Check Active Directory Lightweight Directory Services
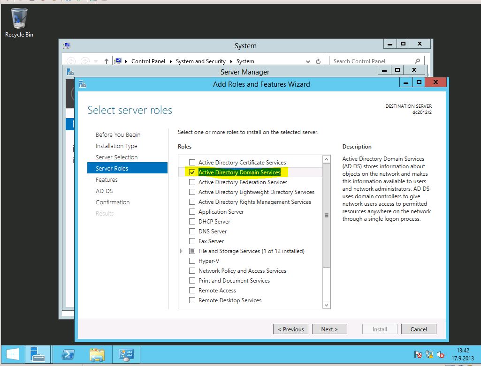 (x=192, y=192)
